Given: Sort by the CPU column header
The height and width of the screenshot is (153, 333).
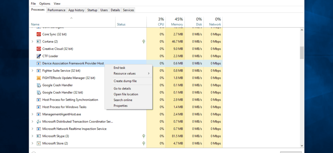Looking at the screenshot, I should pos(156,22).
